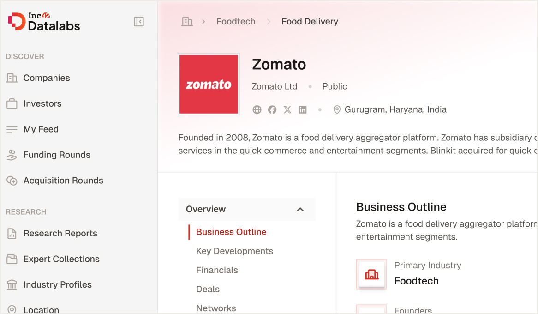Collapse the Overview section chevron

pos(300,209)
